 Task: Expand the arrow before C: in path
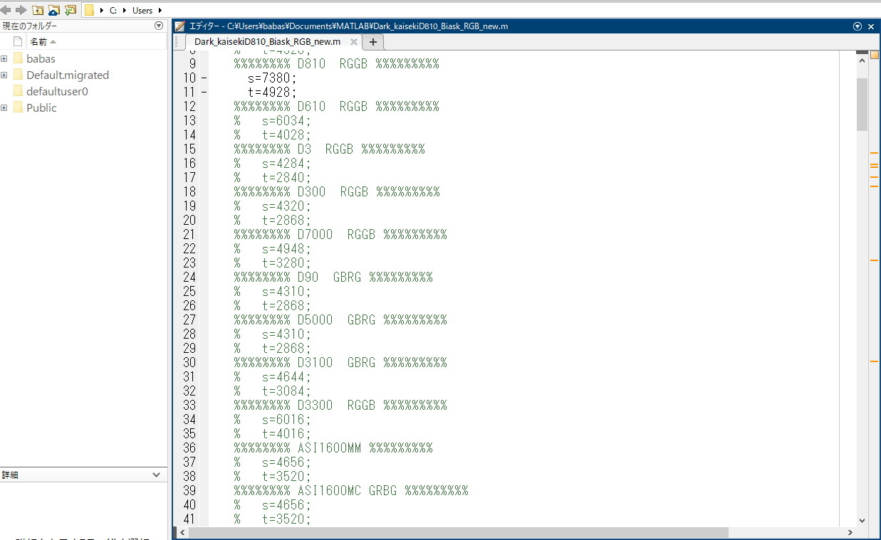[103, 11]
